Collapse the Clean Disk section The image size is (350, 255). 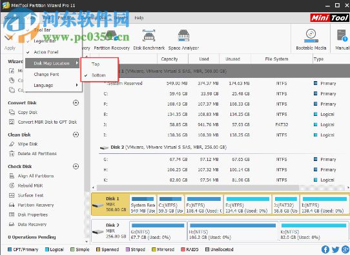pos(76,135)
